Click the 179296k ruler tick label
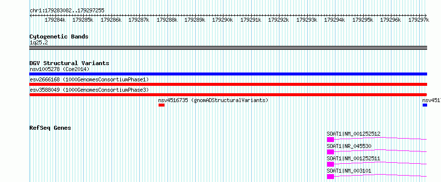 coord(390,20)
